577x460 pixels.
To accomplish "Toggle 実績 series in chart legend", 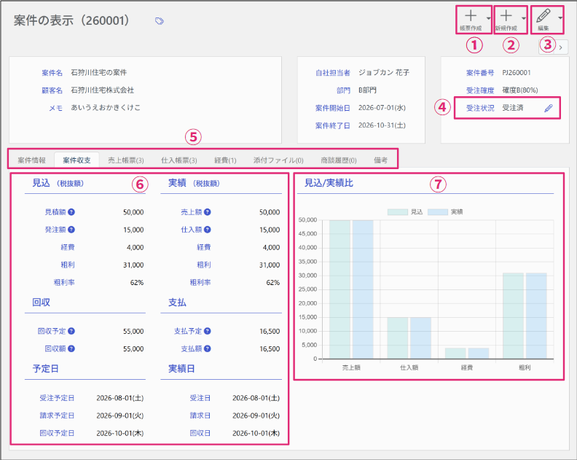I will [445, 211].
